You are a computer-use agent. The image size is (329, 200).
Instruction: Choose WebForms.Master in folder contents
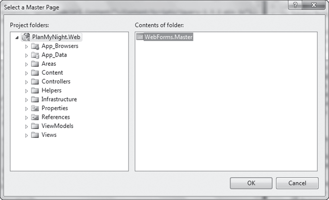169,37
